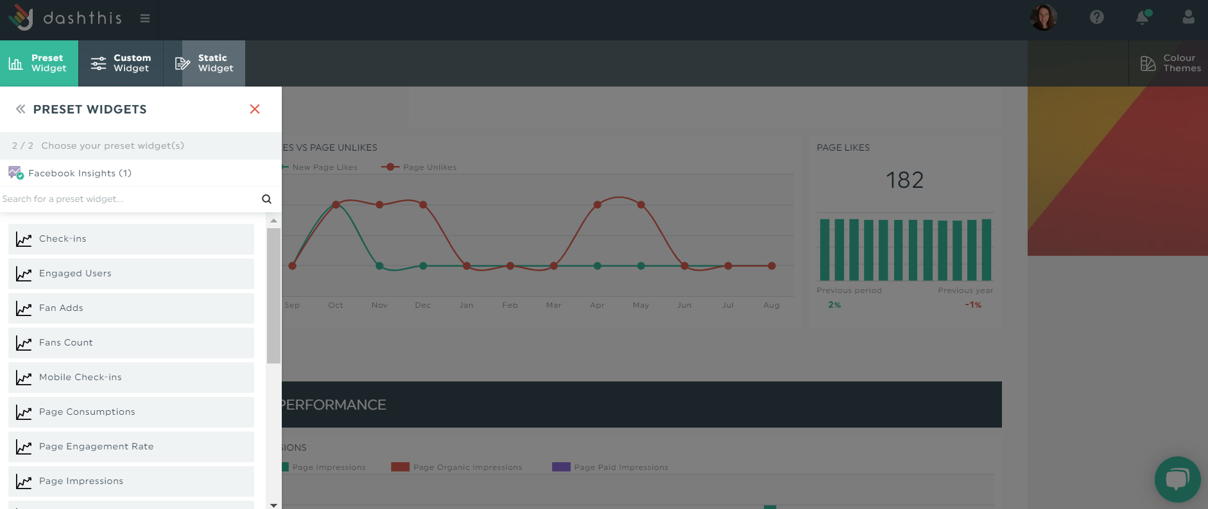Image resolution: width=1208 pixels, height=509 pixels.
Task: Click the dashthis logo
Action: point(65,18)
